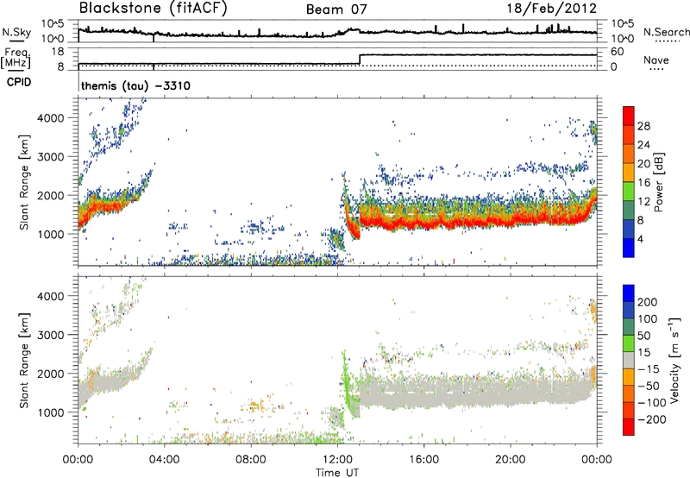Click the "3000" tick on the velocity panel
690x478 pixels.
pyautogui.click(x=51, y=335)
